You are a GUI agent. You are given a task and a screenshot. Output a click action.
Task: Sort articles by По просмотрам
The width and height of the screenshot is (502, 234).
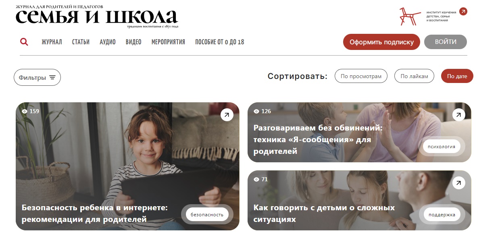pyautogui.click(x=361, y=76)
